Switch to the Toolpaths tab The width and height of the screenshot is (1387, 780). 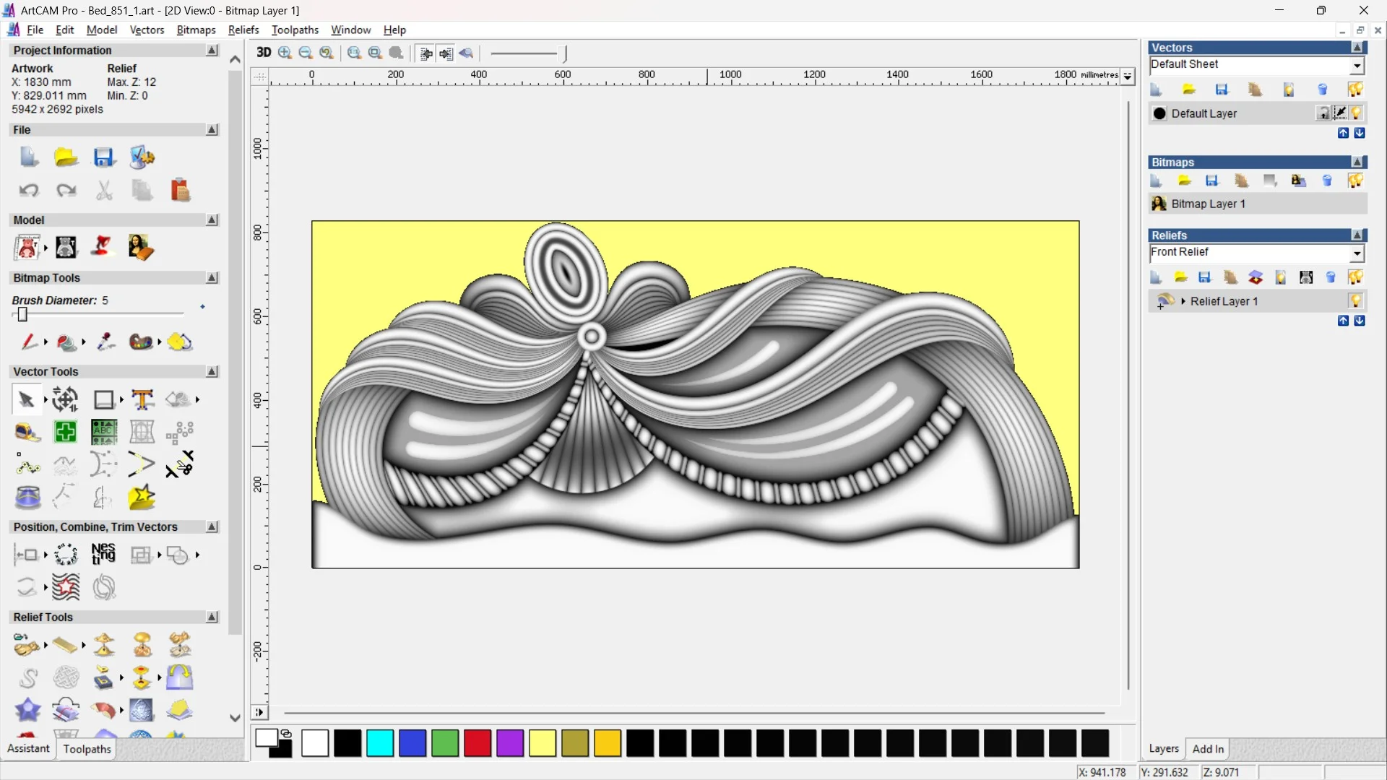(x=87, y=749)
